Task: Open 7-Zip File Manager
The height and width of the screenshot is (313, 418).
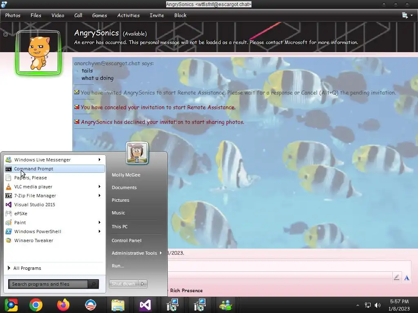Action: tap(54, 196)
